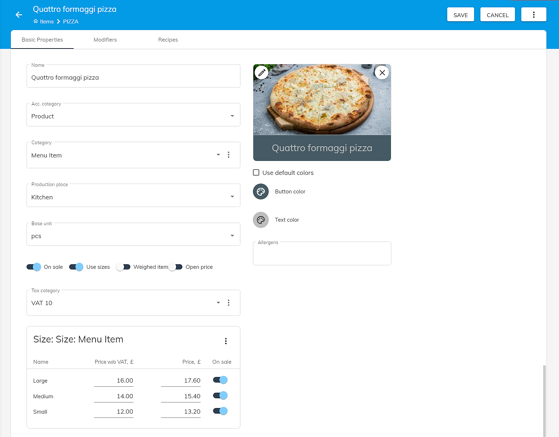Open Size section three-dot menu
This screenshot has width=559, height=437.
(x=226, y=341)
